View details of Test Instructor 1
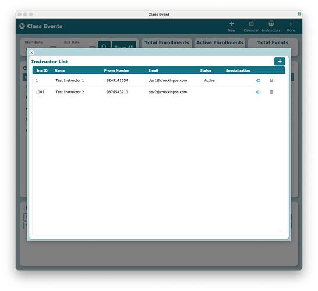 pyautogui.click(x=258, y=80)
